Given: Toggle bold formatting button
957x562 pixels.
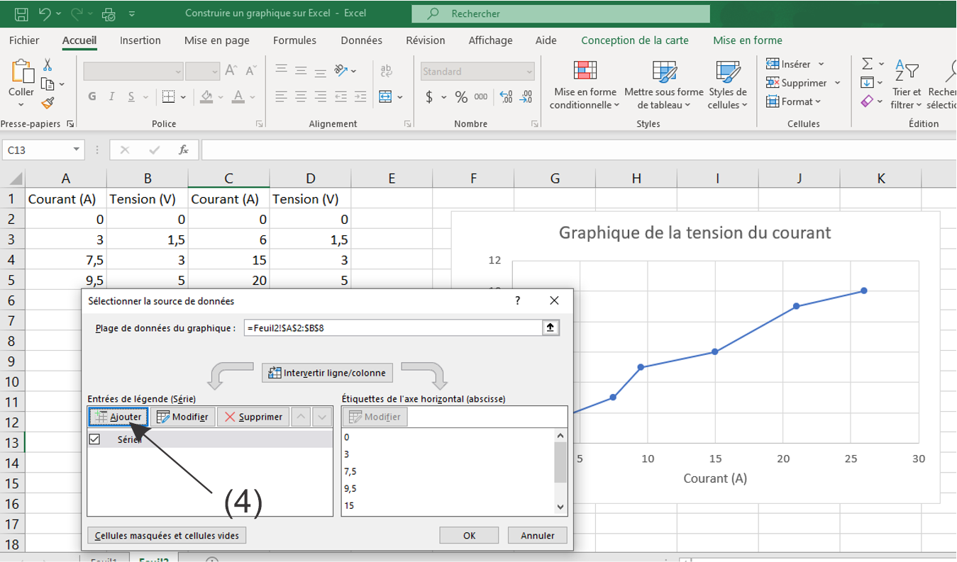Looking at the screenshot, I should click(x=92, y=97).
